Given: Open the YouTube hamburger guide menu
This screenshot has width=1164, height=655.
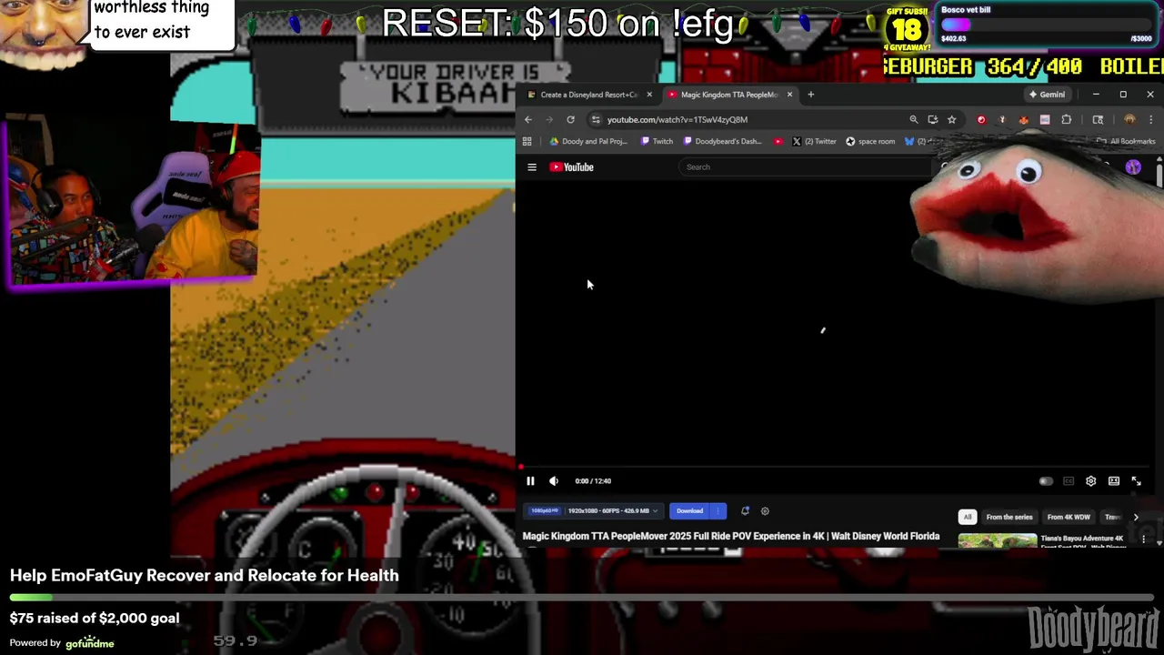Looking at the screenshot, I should pos(532,167).
